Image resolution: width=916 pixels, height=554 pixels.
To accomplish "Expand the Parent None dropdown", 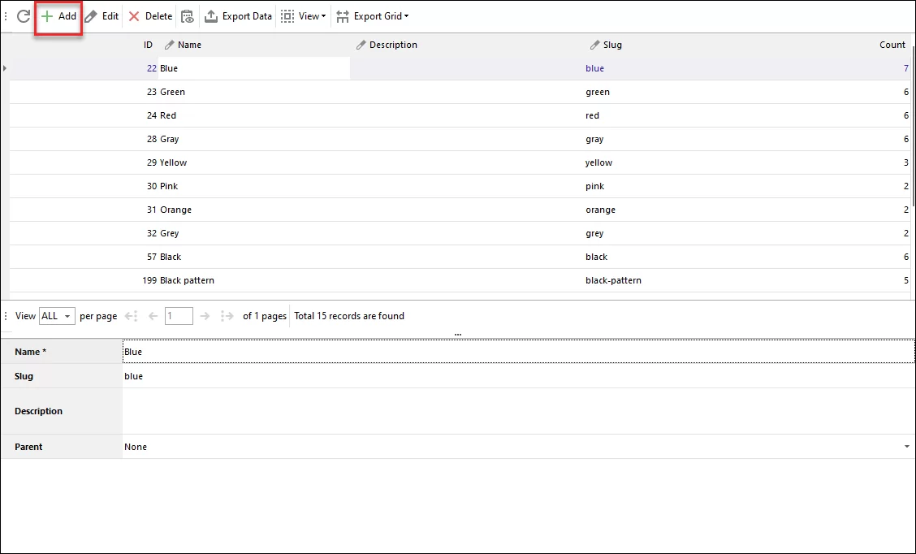I will pos(906,447).
